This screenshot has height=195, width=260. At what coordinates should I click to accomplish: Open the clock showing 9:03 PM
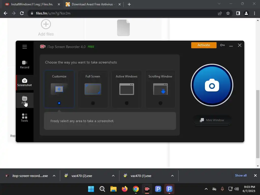click(x=249, y=189)
